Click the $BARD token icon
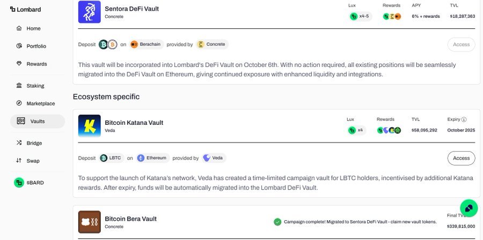The height and width of the screenshot is (240, 483). [19, 183]
